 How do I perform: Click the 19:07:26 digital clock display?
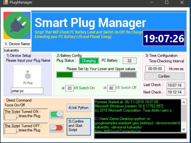(x=164, y=39)
